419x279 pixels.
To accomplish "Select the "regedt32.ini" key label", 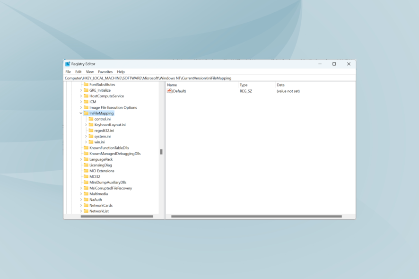I will [x=104, y=131].
